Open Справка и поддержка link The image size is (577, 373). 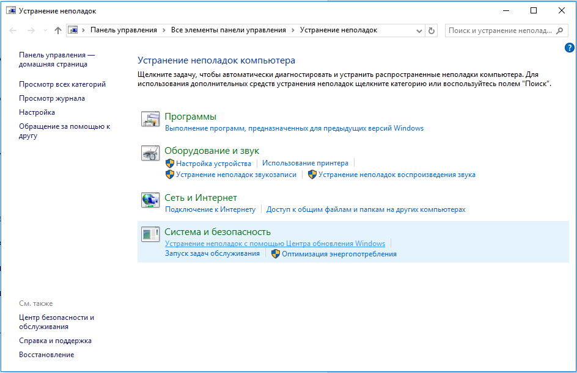pyautogui.click(x=55, y=341)
